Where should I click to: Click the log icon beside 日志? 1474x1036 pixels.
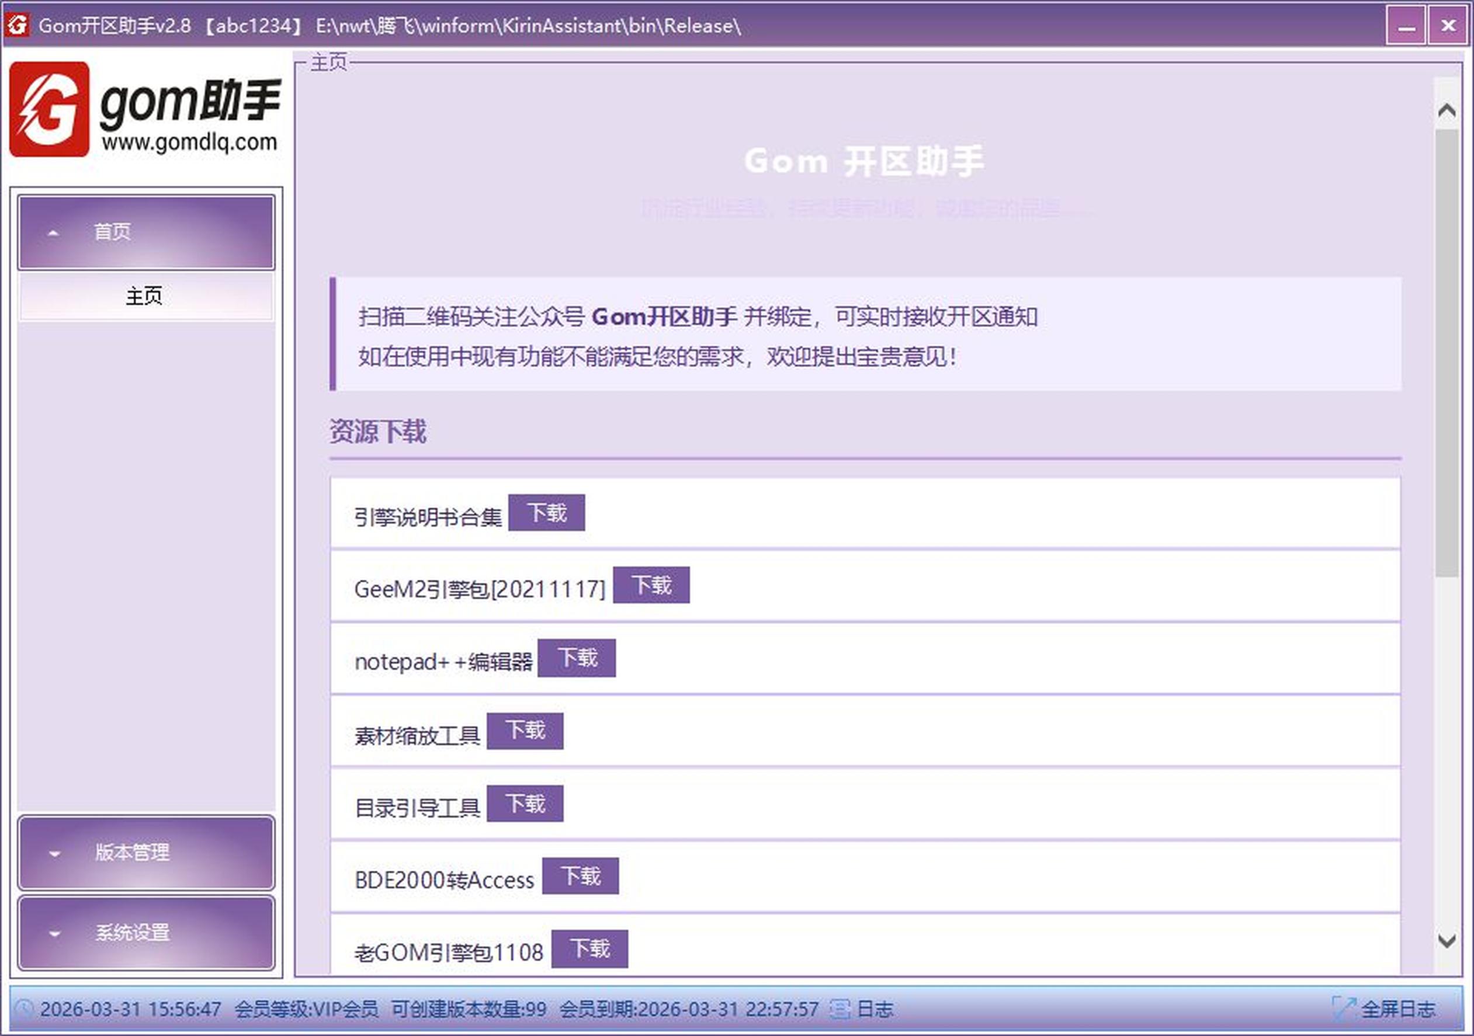[840, 1009]
